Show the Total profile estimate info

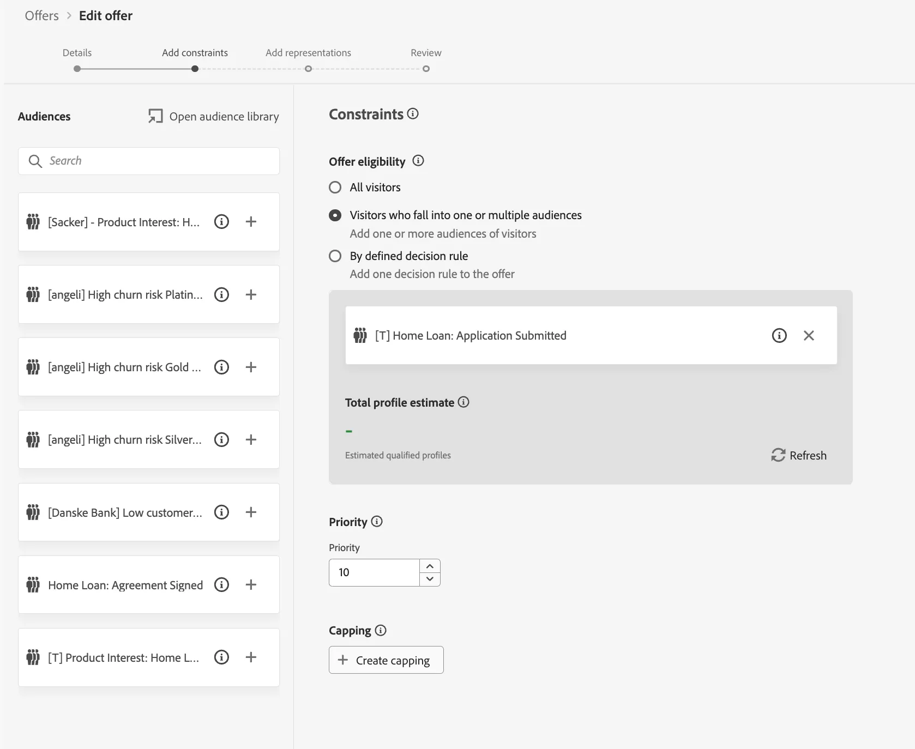click(463, 402)
